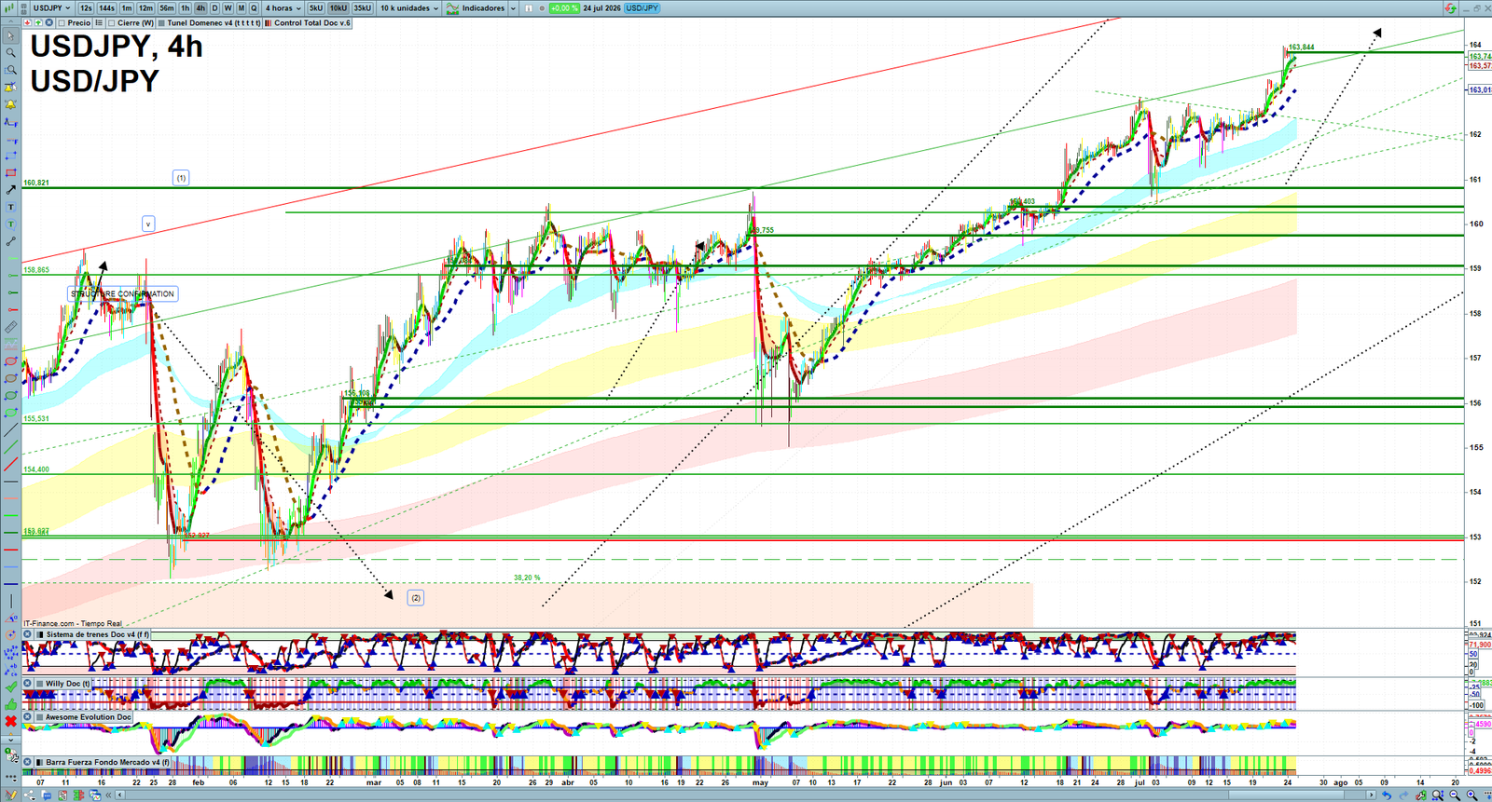The height and width of the screenshot is (802, 1492).
Task: Close the Willy Doc (t) indicator panel
Action: (28, 684)
